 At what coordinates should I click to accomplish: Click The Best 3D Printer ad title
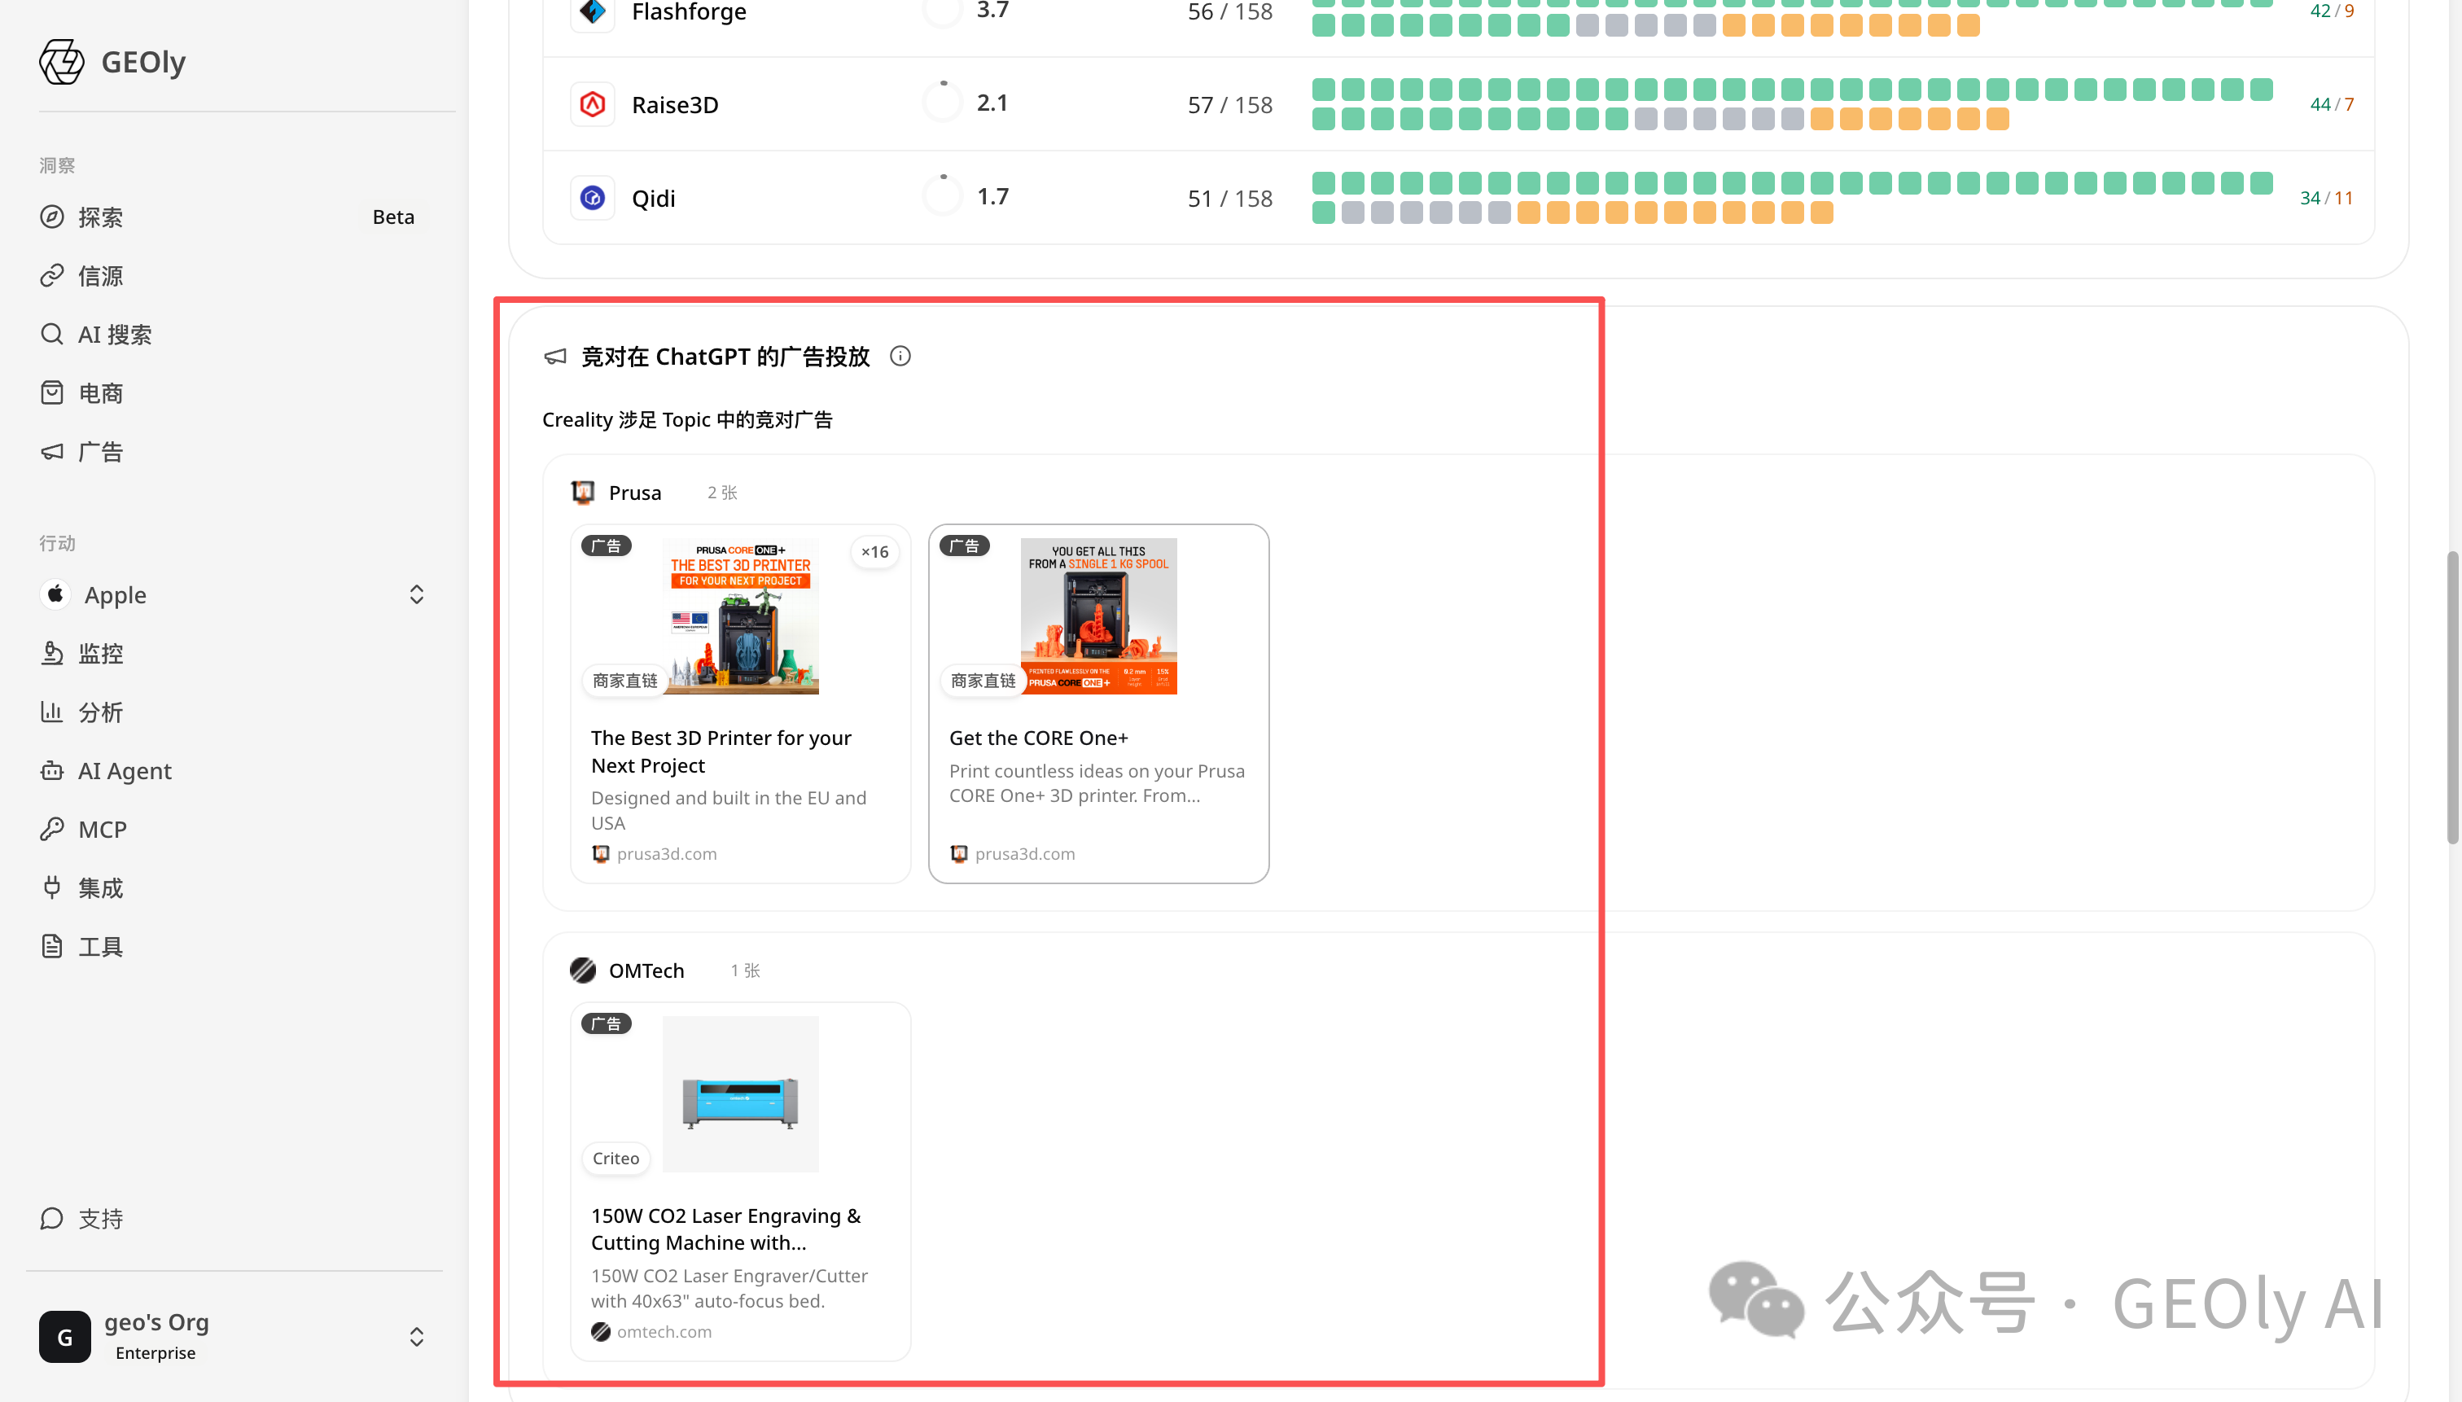tap(721, 751)
